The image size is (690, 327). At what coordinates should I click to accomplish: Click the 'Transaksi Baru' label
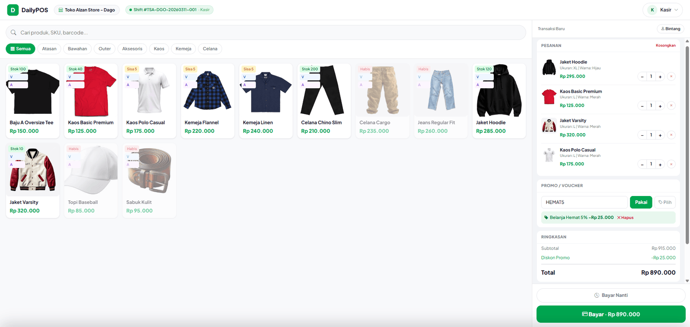tap(551, 29)
